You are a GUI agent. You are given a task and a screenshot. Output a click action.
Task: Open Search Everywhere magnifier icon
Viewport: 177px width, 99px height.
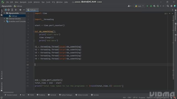point(168,6)
